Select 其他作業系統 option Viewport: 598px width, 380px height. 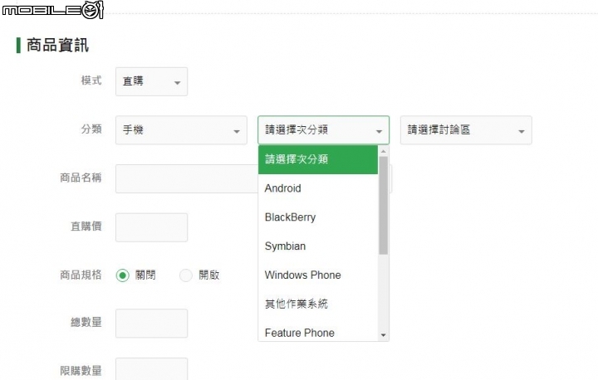318,304
